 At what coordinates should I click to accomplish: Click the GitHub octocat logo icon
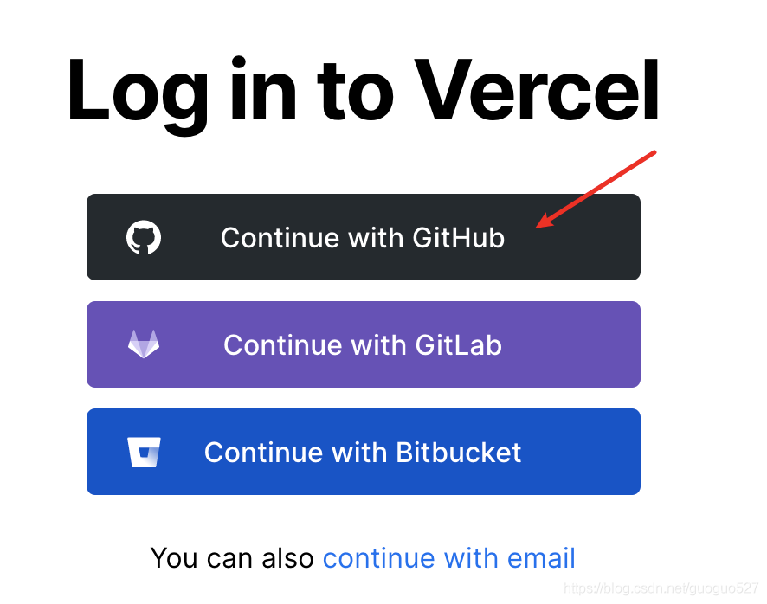(x=144, y=237)
